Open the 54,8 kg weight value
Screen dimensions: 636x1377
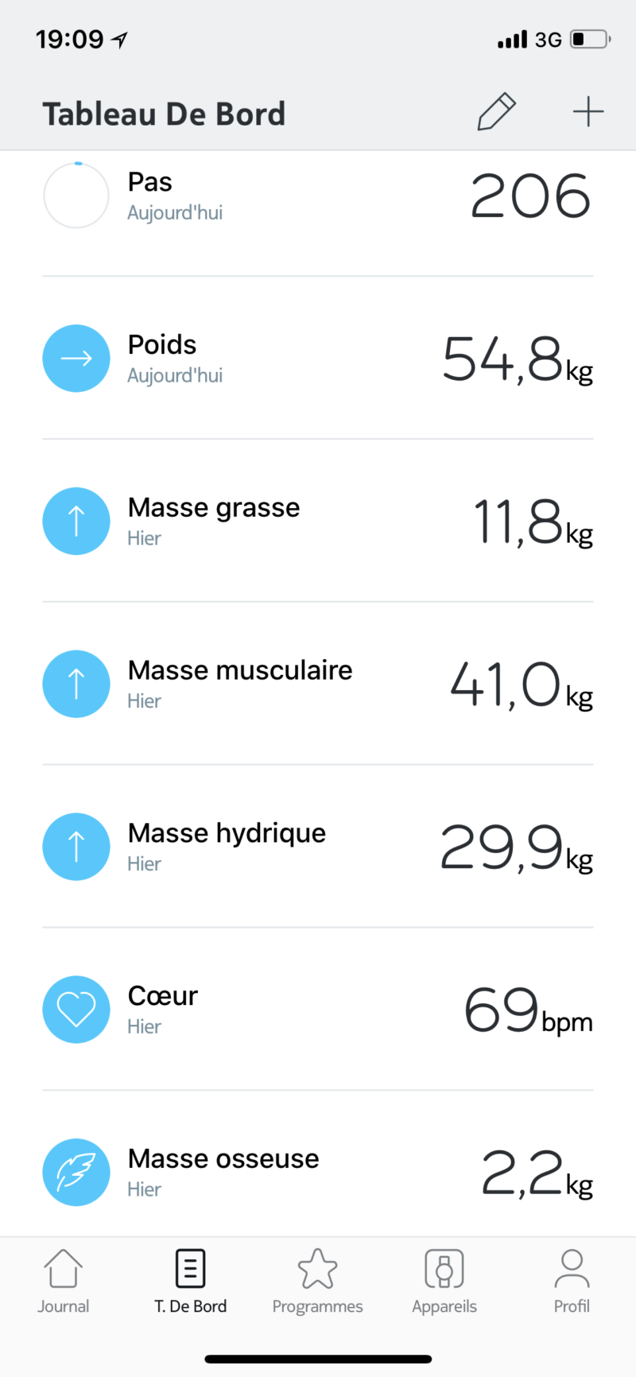coord(517,359)
